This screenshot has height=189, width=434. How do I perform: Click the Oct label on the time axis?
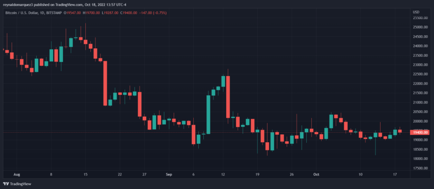coord(316,174)
